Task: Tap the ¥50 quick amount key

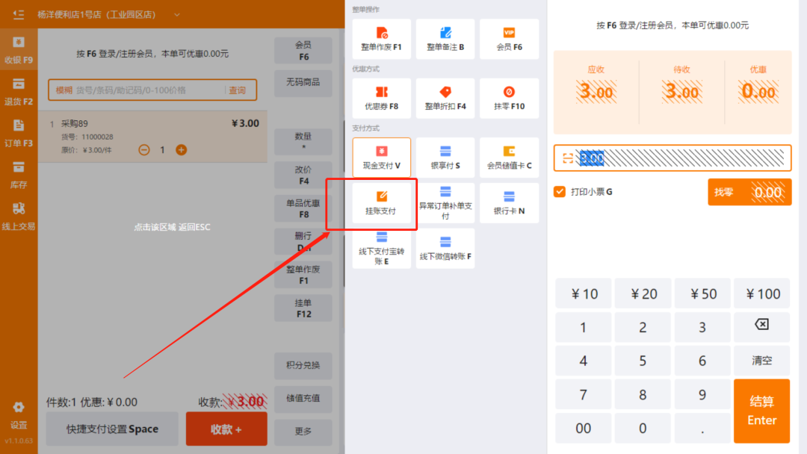Action: pos(702,293)
